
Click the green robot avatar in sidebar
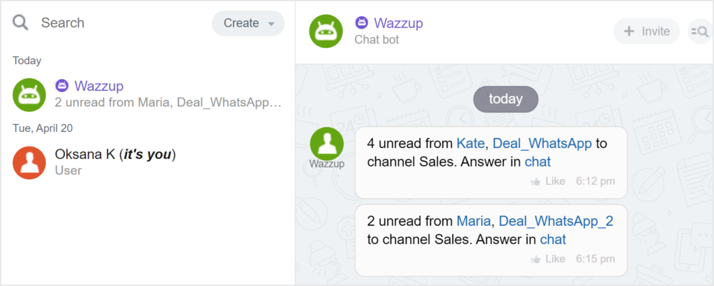click(29, 94)
